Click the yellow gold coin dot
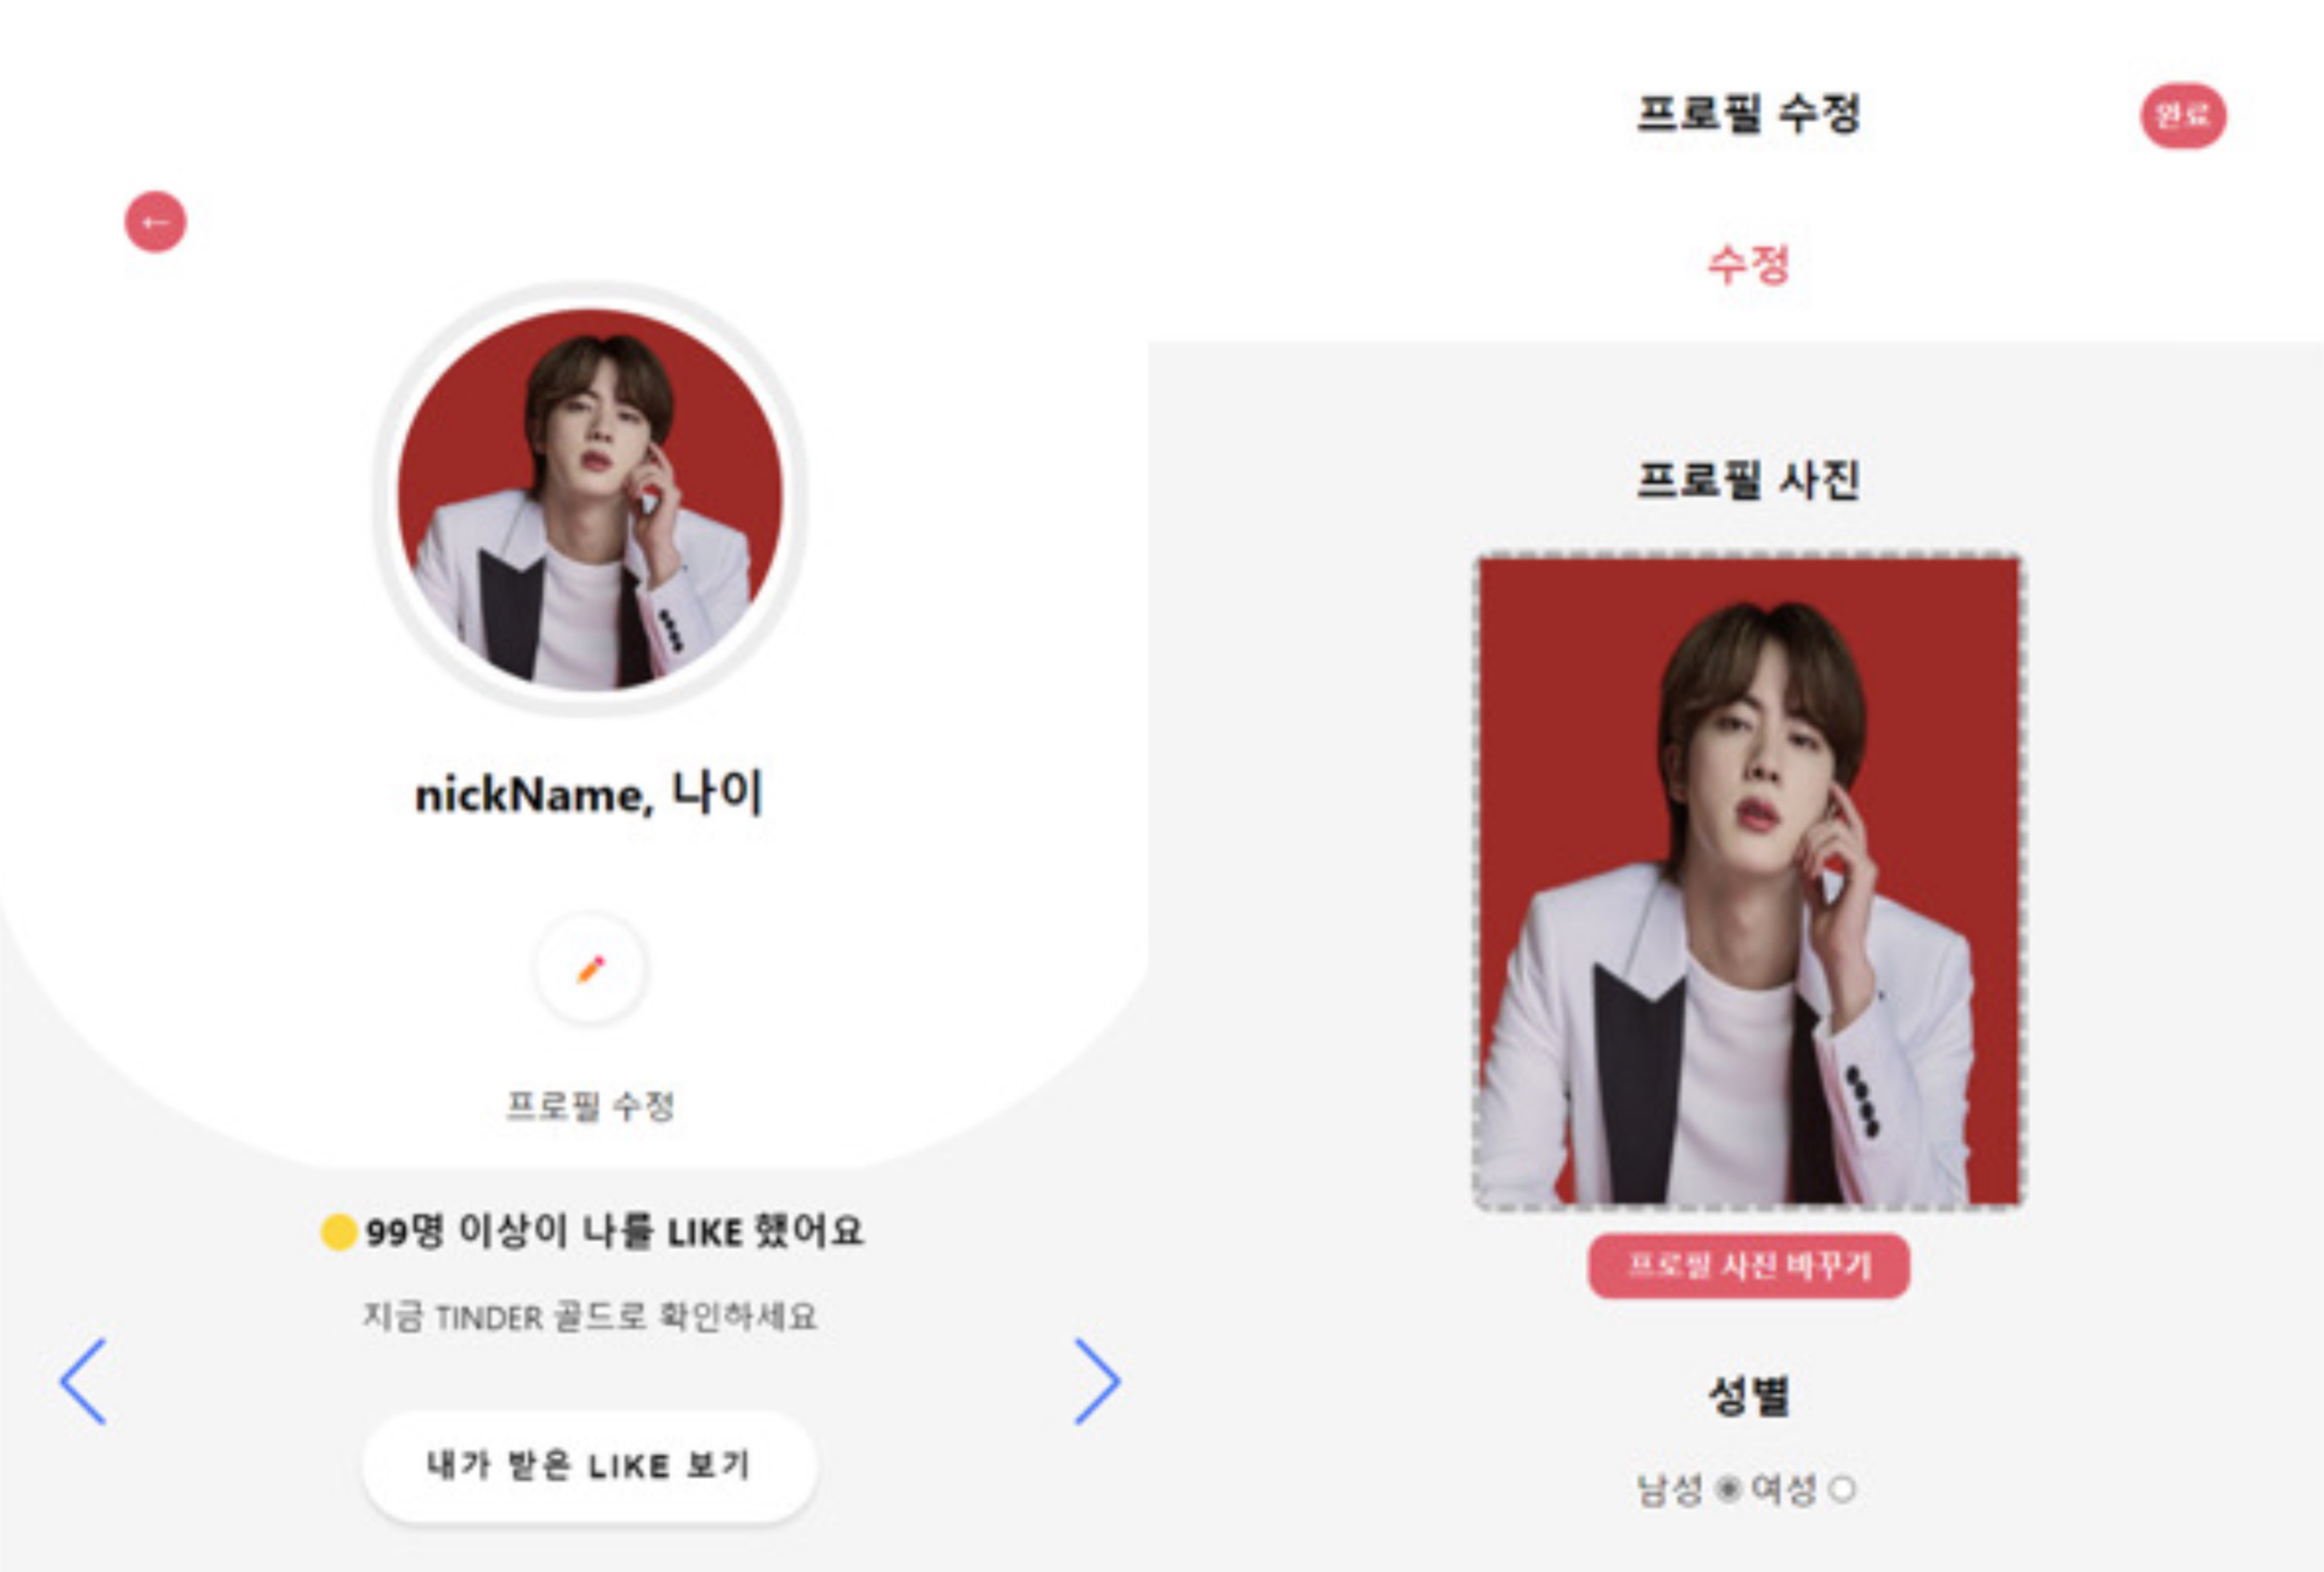Image resolution: width=2324 pixels, height=1572 pixels. pos(339,1232)
